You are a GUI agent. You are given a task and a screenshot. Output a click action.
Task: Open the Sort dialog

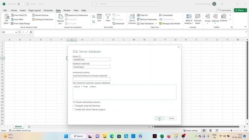click(x=99, y=18)
